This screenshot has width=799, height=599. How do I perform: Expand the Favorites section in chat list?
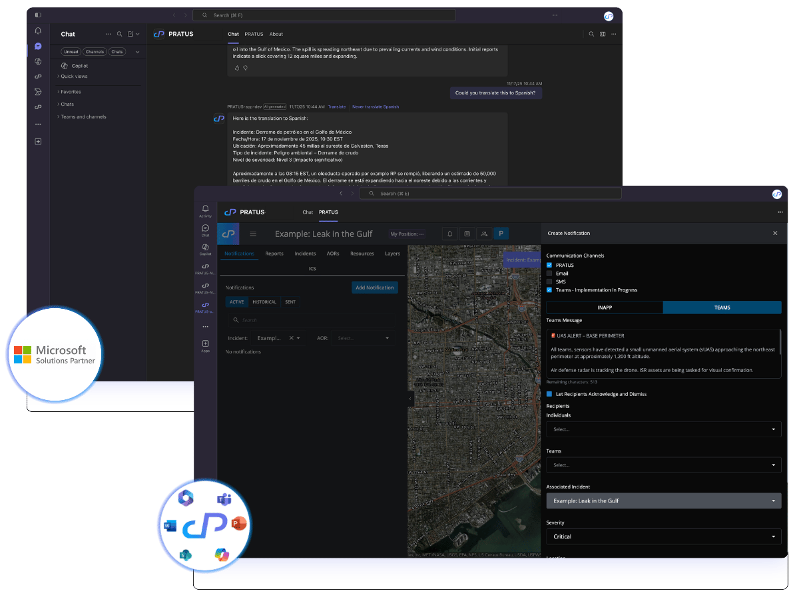pos(70,92)
